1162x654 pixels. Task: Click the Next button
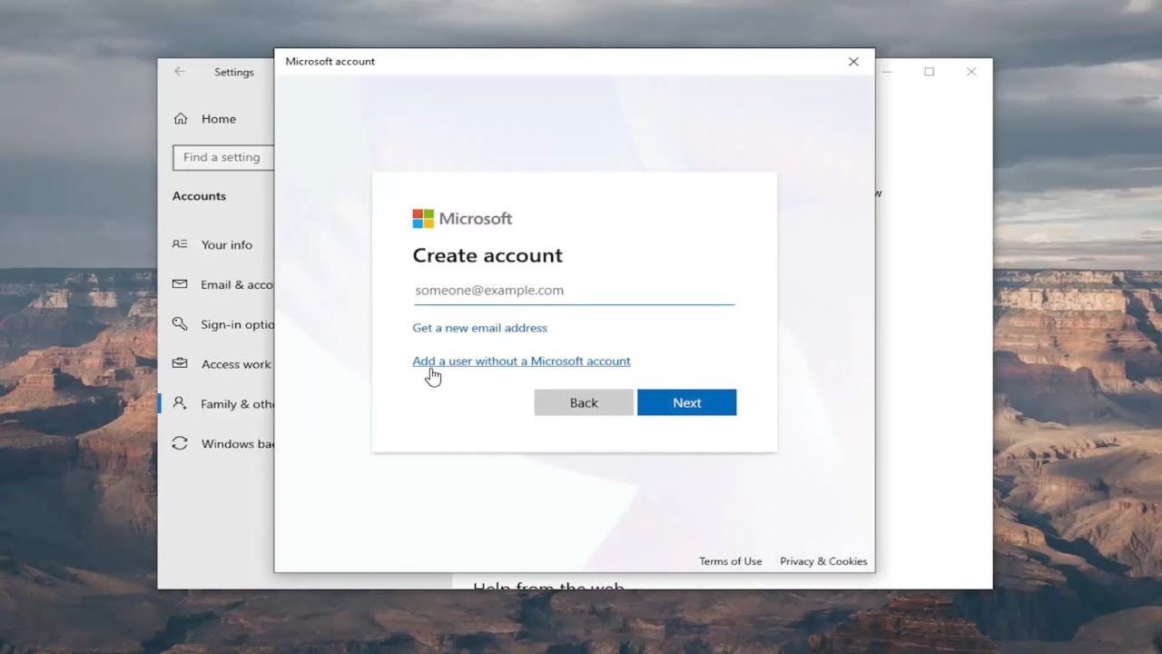[x=686, y=402]
